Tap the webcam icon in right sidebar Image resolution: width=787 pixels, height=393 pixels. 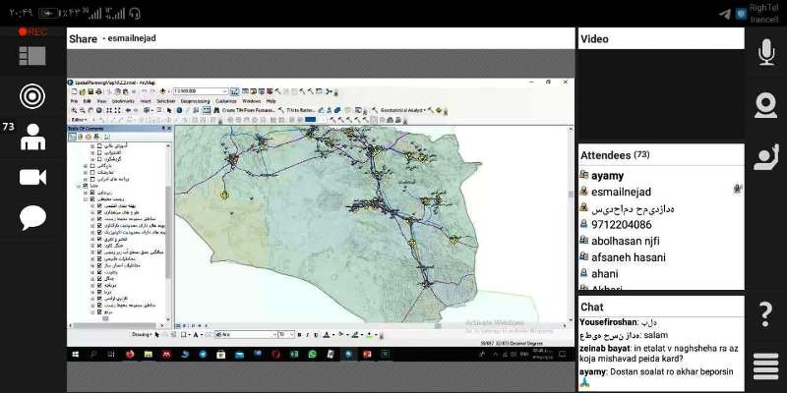[764, 104]
